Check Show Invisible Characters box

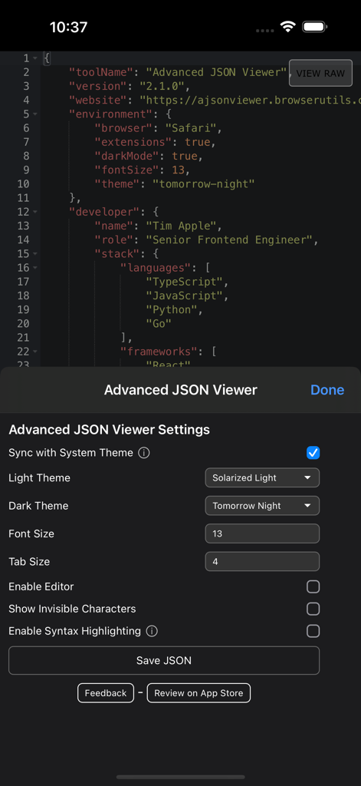pos(313,609)
